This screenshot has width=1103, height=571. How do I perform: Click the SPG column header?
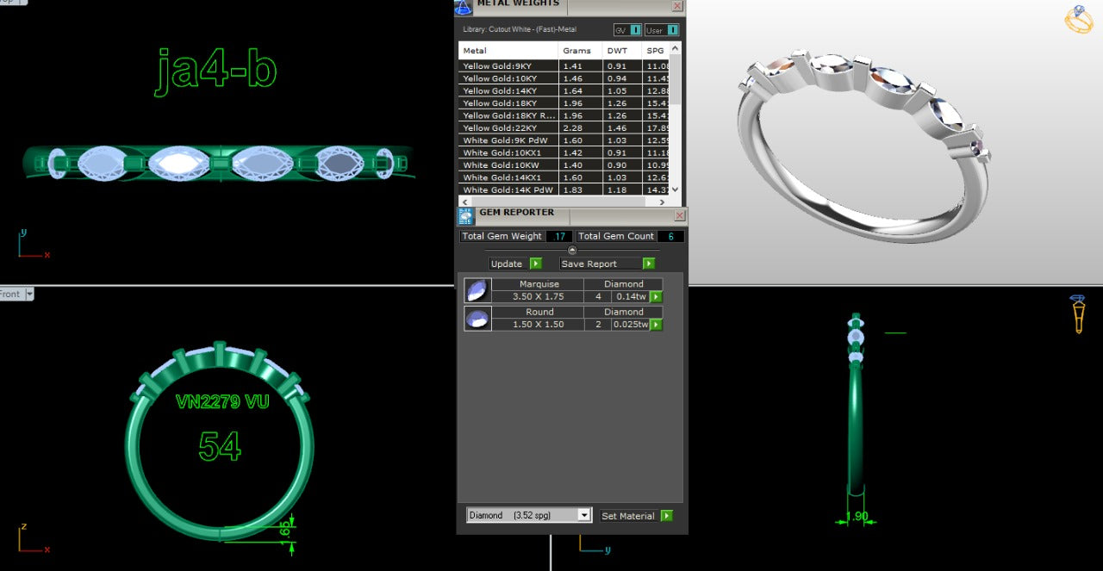(656, 51)
